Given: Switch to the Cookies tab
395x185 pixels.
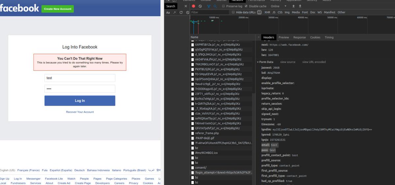Looking at the screenshot, I should pyautogui.click(x=315, y=38).
